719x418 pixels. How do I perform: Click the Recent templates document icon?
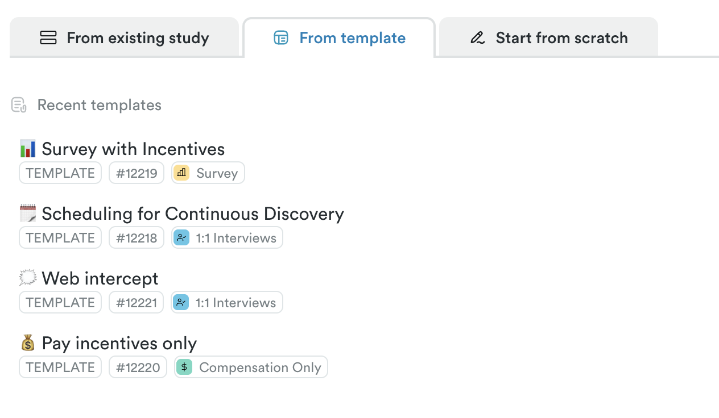point(19,105)
